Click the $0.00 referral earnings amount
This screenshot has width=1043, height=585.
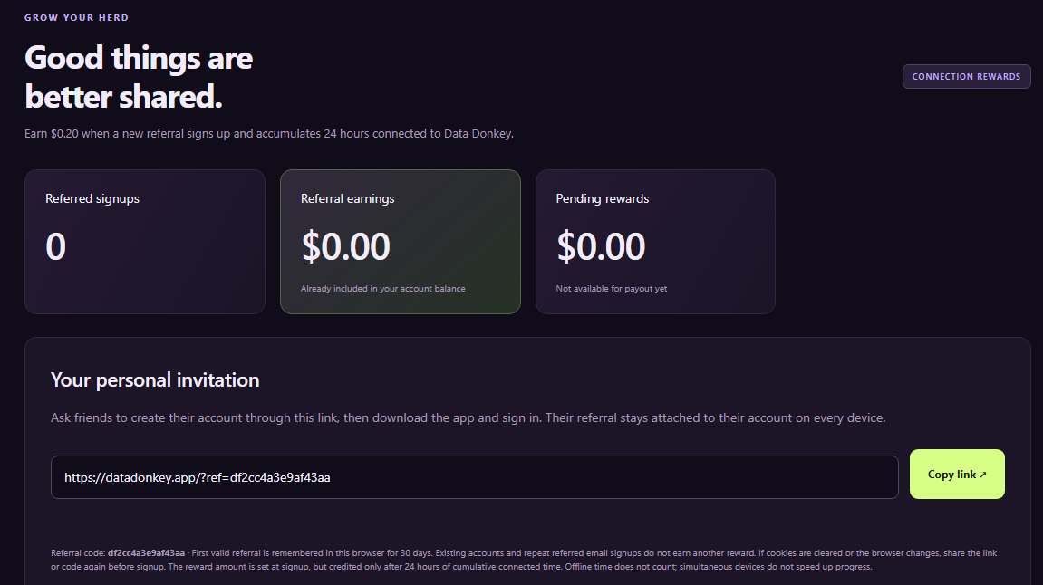coord(345,246)
